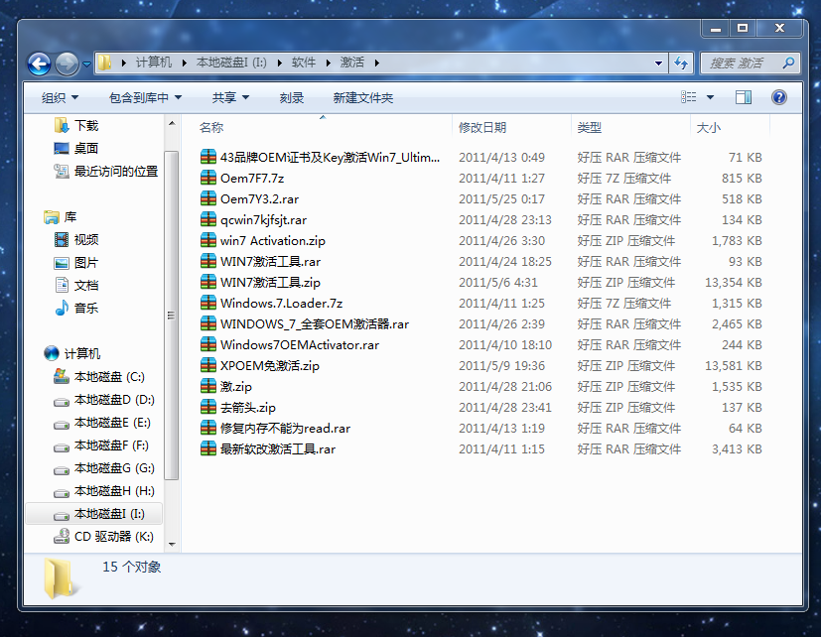Open the views dropdown arrow
Viewport: 821px width, 637px height.
point(711,96)
